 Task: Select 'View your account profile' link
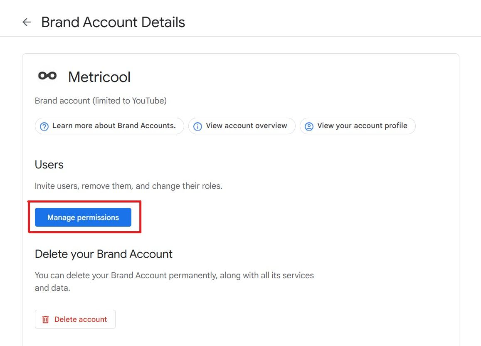(x=362, y=126)
